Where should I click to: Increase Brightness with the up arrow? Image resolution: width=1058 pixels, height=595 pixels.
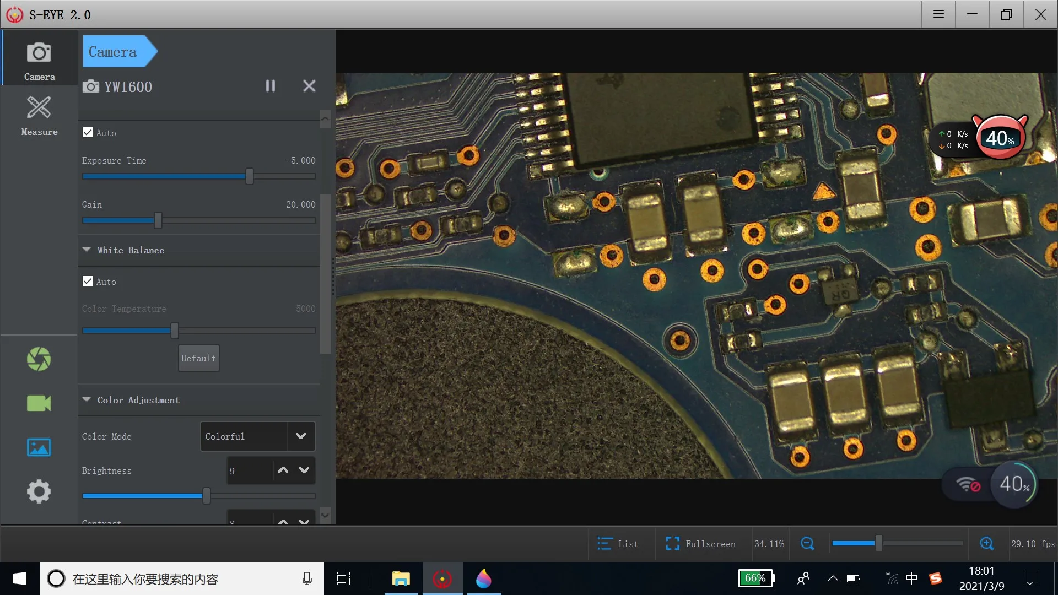pos(283,470)
